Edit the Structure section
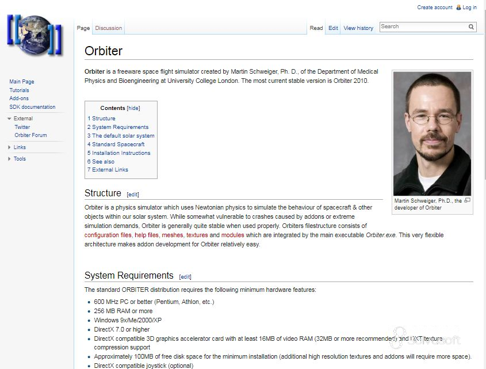 tap(133, 195)
